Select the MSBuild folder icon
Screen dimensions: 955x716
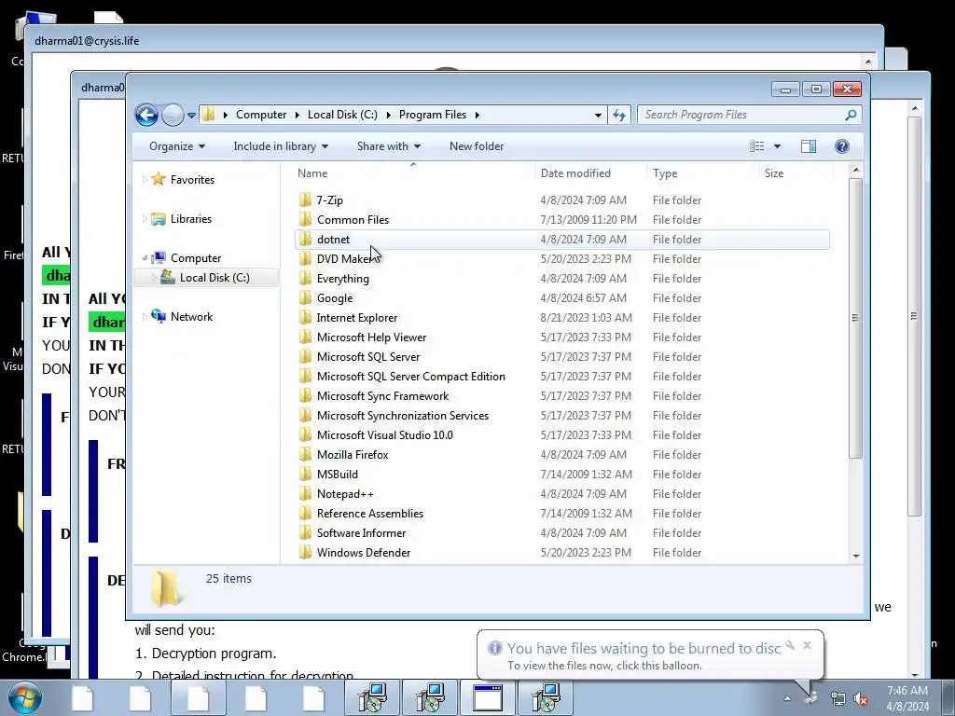[x=305, y=474]
